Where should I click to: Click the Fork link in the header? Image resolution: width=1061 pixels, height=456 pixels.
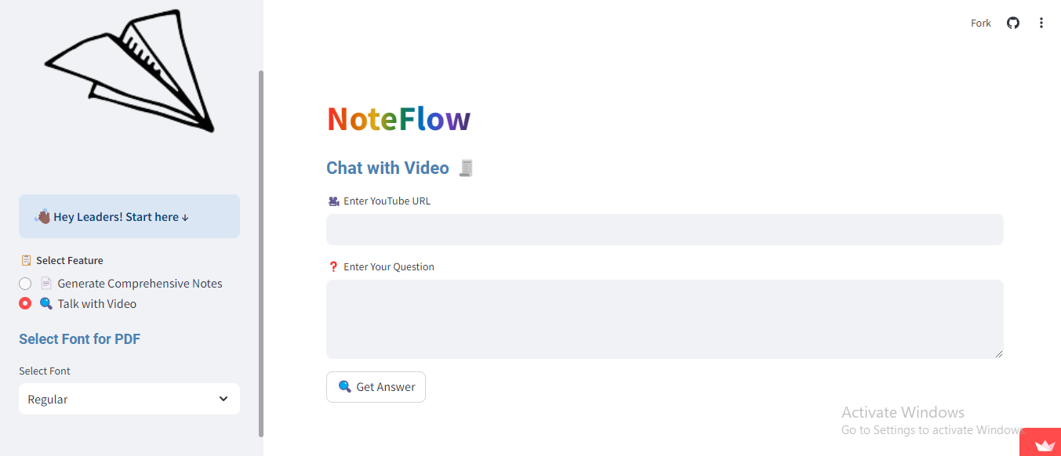point(981,23)
